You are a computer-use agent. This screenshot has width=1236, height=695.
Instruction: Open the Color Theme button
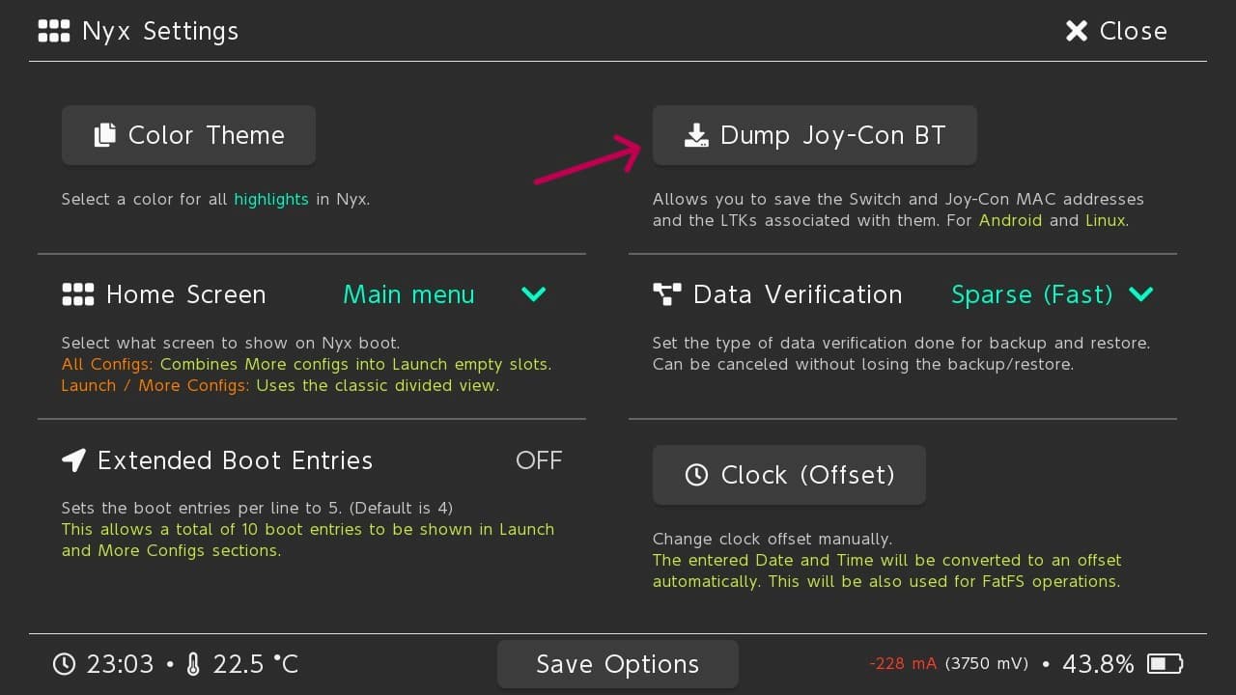(188, 135)
